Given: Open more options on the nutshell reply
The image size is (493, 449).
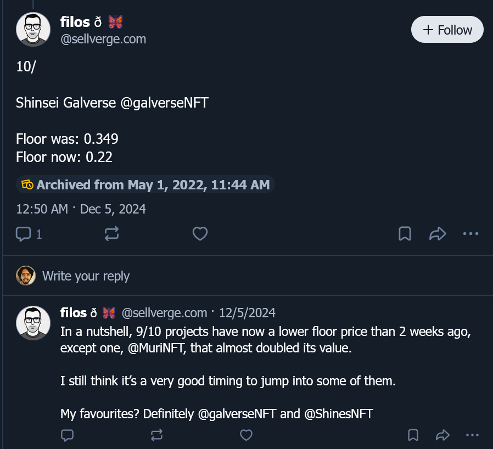Looking at the screenshot, I should click(x=472, y=435).
